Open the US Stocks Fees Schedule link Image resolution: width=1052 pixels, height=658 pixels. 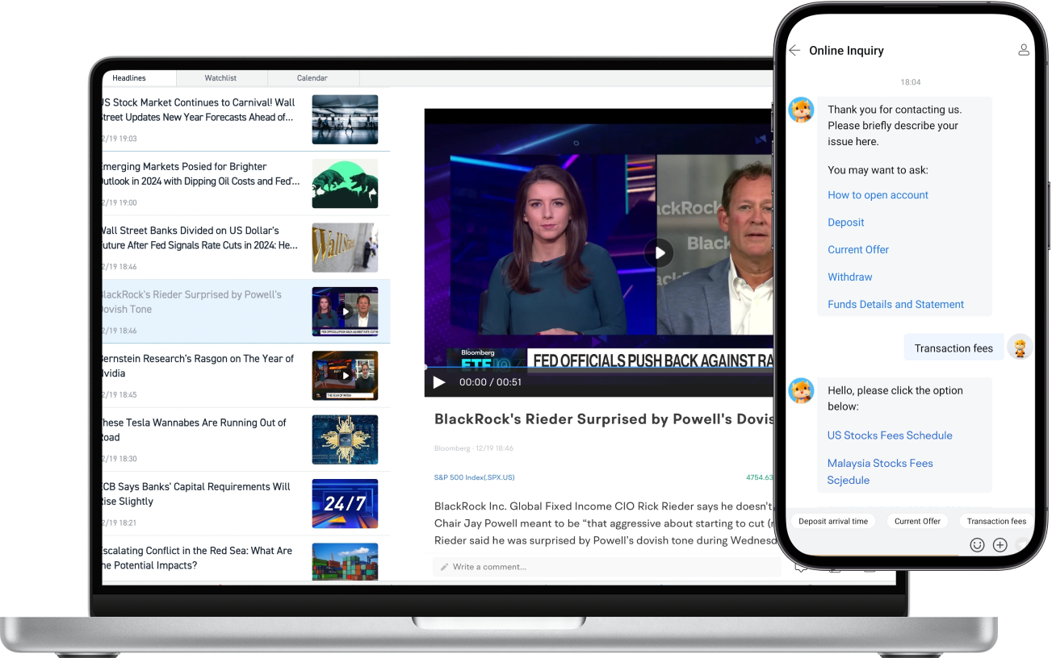890,435
